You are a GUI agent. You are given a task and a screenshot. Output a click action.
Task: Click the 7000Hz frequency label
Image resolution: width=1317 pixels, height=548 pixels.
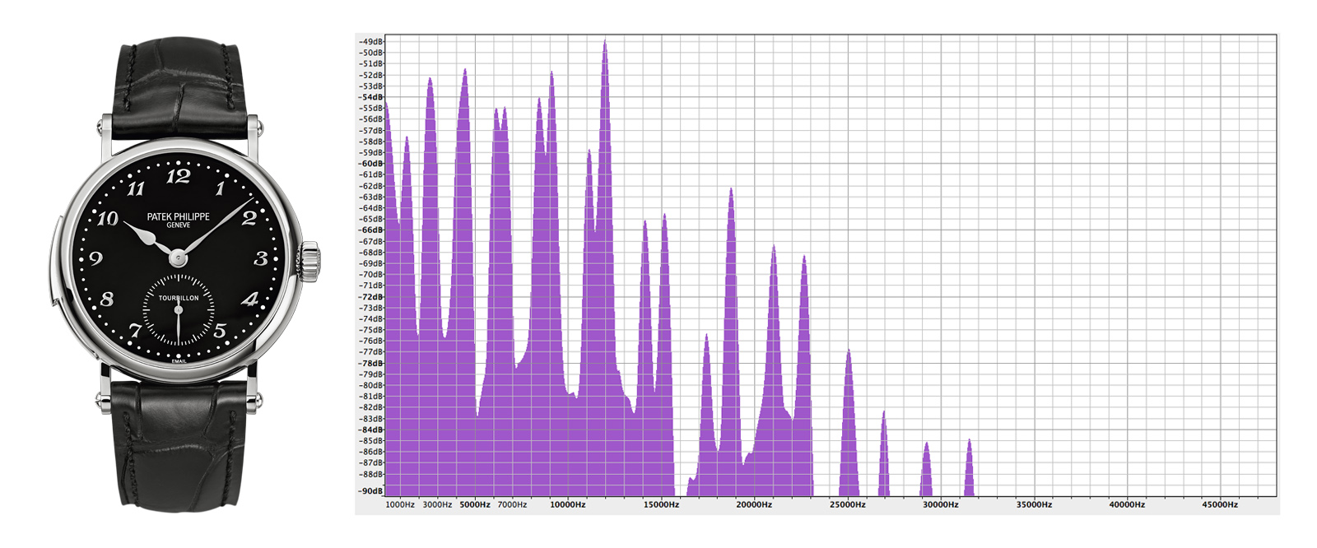pos(512,504)
